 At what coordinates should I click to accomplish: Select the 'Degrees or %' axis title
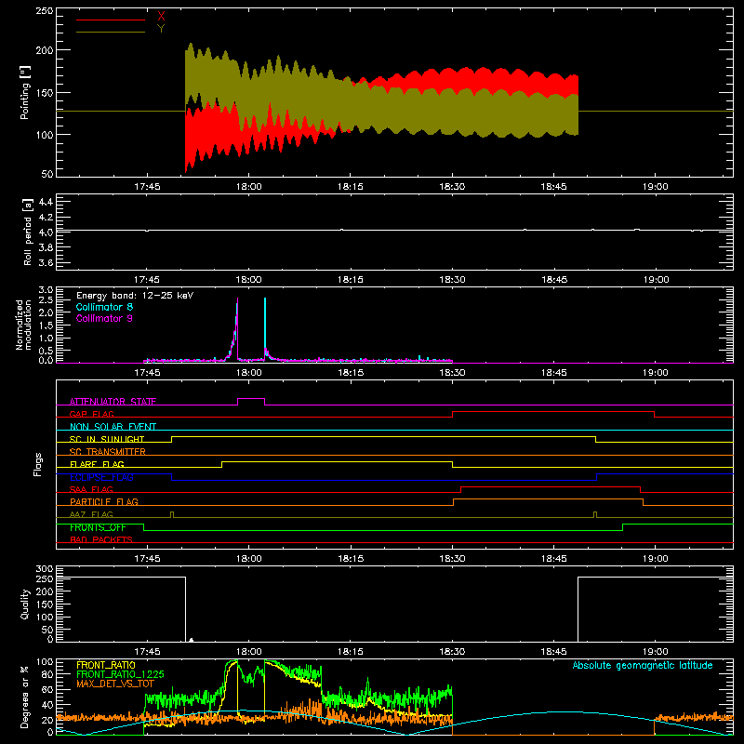25,697
